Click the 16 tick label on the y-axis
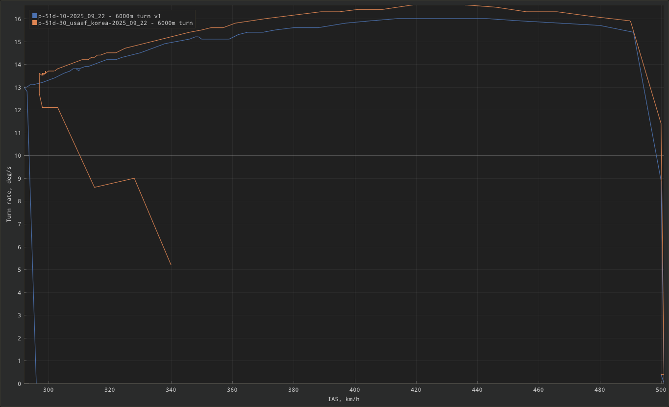 pos(17,19)
